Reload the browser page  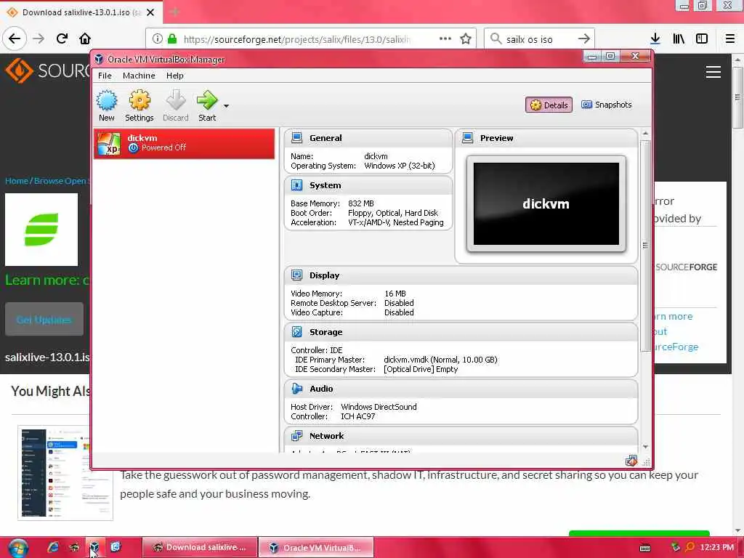(62, 39)
